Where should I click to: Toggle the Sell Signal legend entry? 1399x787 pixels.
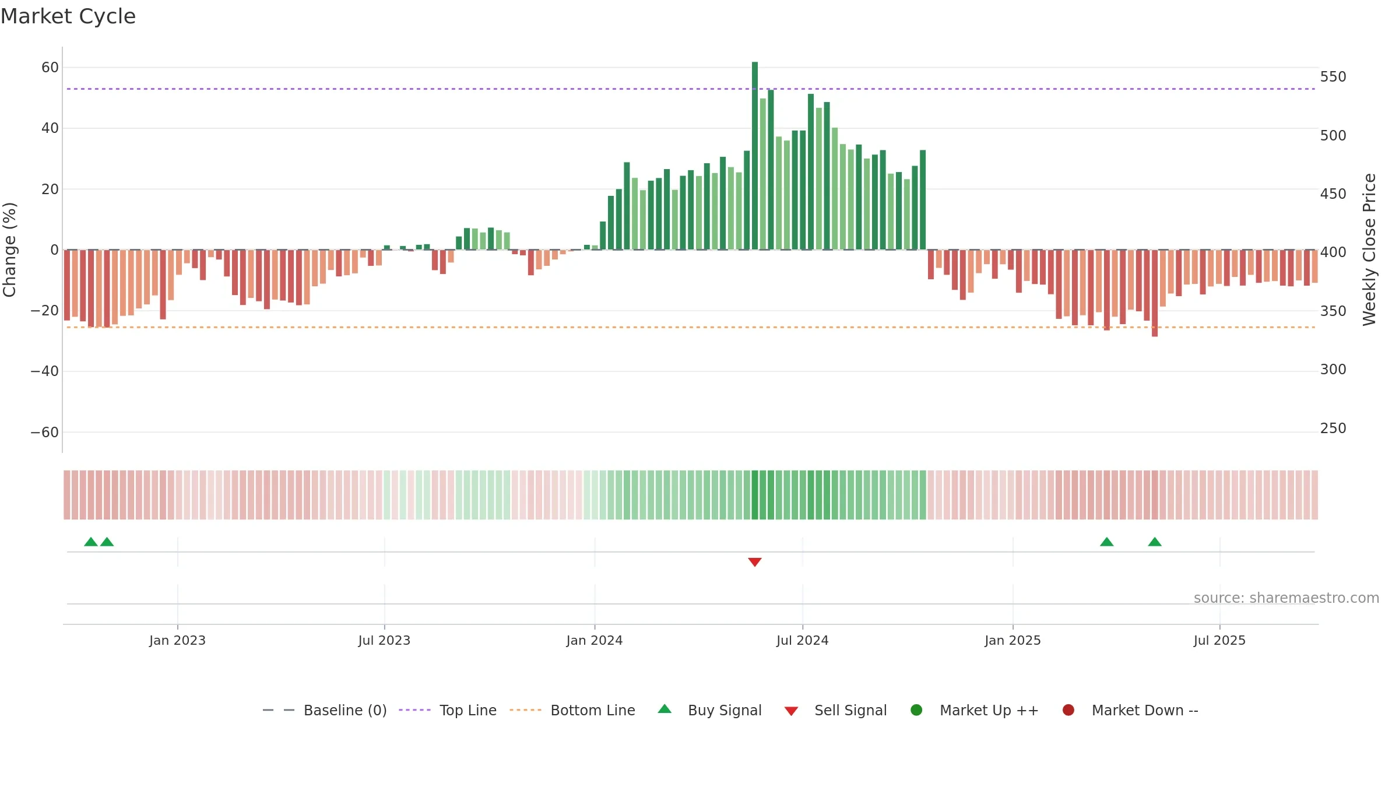click(835, 710)
